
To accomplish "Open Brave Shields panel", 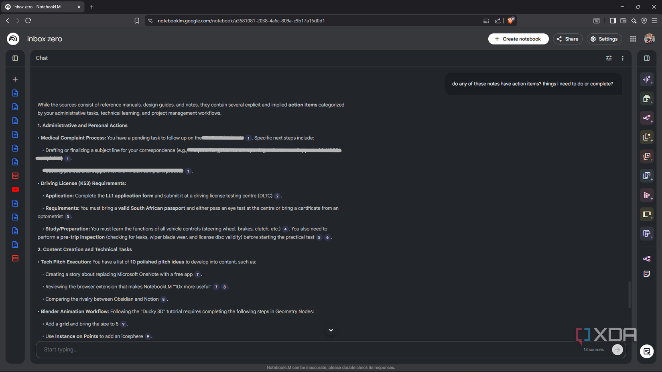I will click(x=510, y=20).
